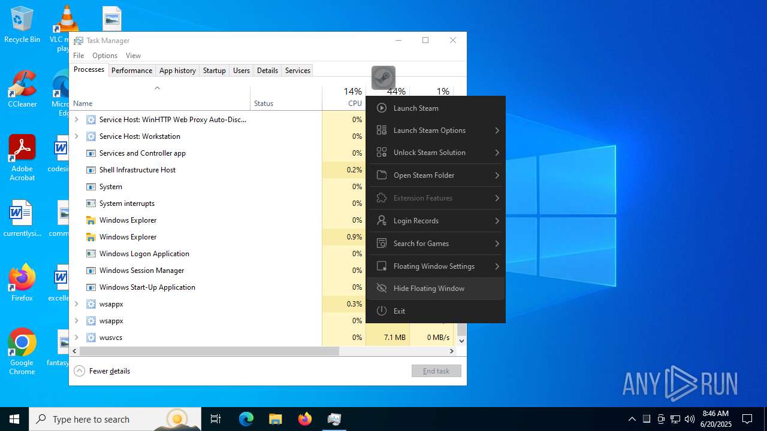Click the Extension Features puzzle icon
The image size is (767, 431).
[381, 198]
